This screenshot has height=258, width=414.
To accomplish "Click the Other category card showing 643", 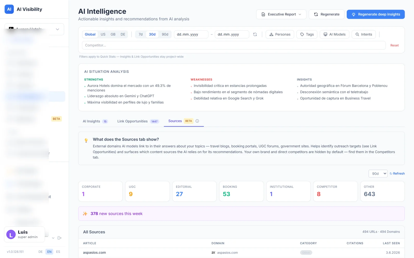I will (382, 191).
